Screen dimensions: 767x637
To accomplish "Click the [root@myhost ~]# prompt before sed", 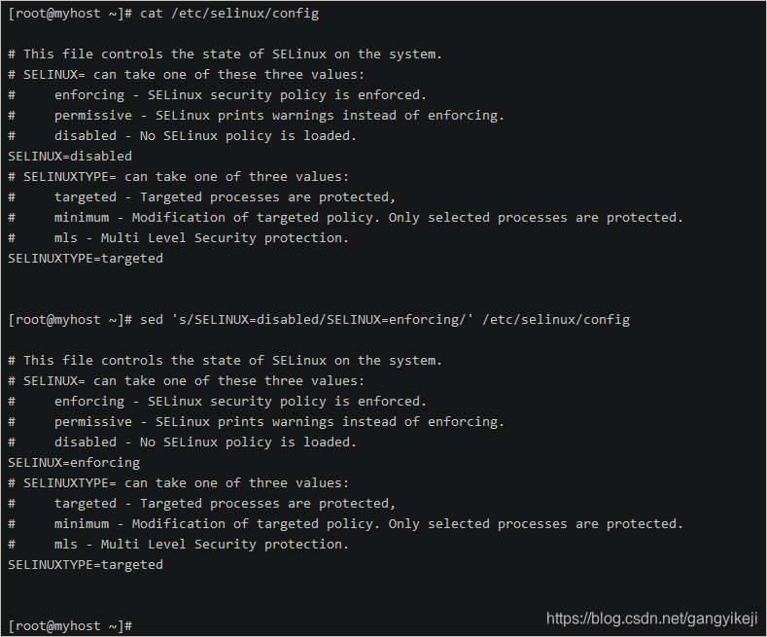I will pos(70,320).
